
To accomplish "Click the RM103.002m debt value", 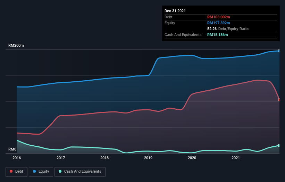I will (218, 17).
